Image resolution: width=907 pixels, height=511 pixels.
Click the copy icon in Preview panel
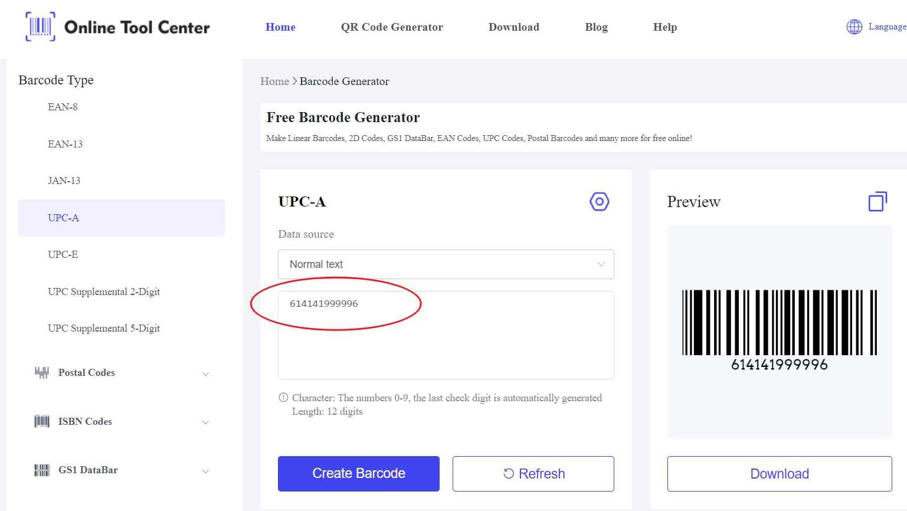pos(877,202)
